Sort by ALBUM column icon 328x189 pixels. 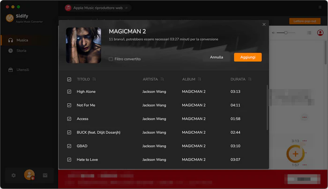(x=199, y=79)
